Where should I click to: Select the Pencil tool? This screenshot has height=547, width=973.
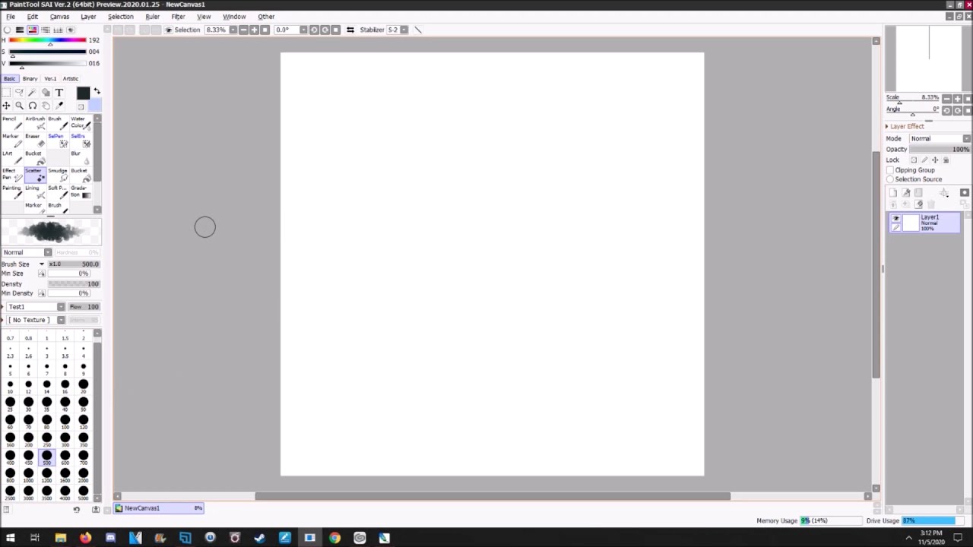click(x=12, y=122)
